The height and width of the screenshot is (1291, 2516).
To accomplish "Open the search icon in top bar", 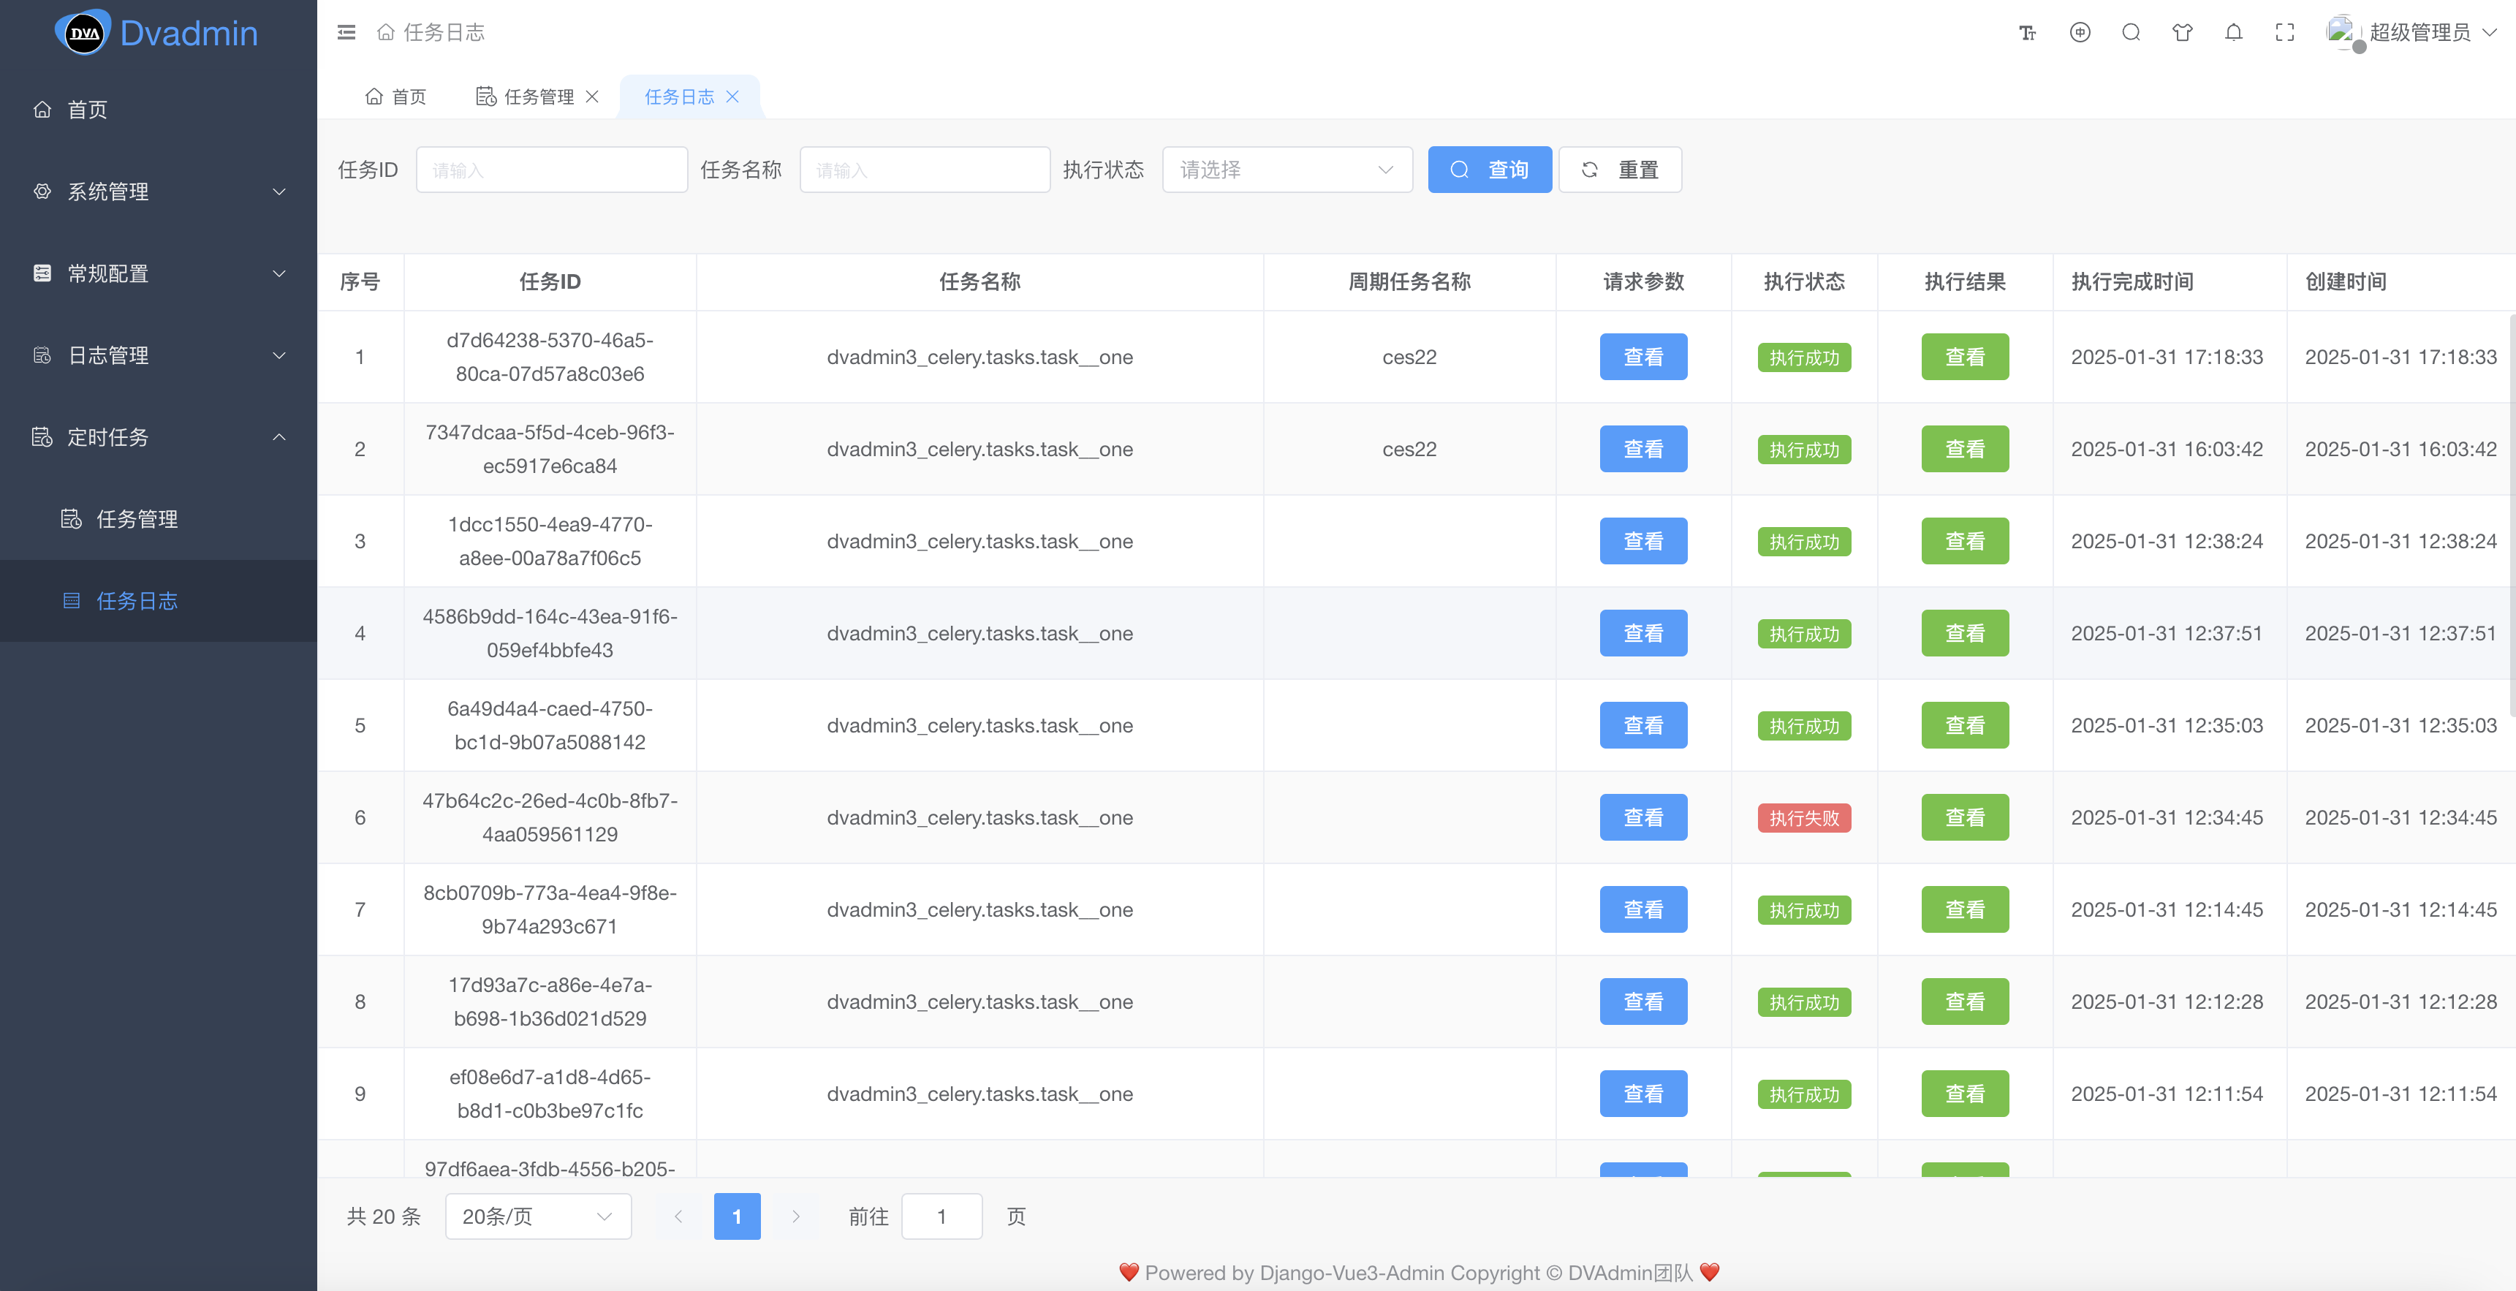I will [2130, 32].
